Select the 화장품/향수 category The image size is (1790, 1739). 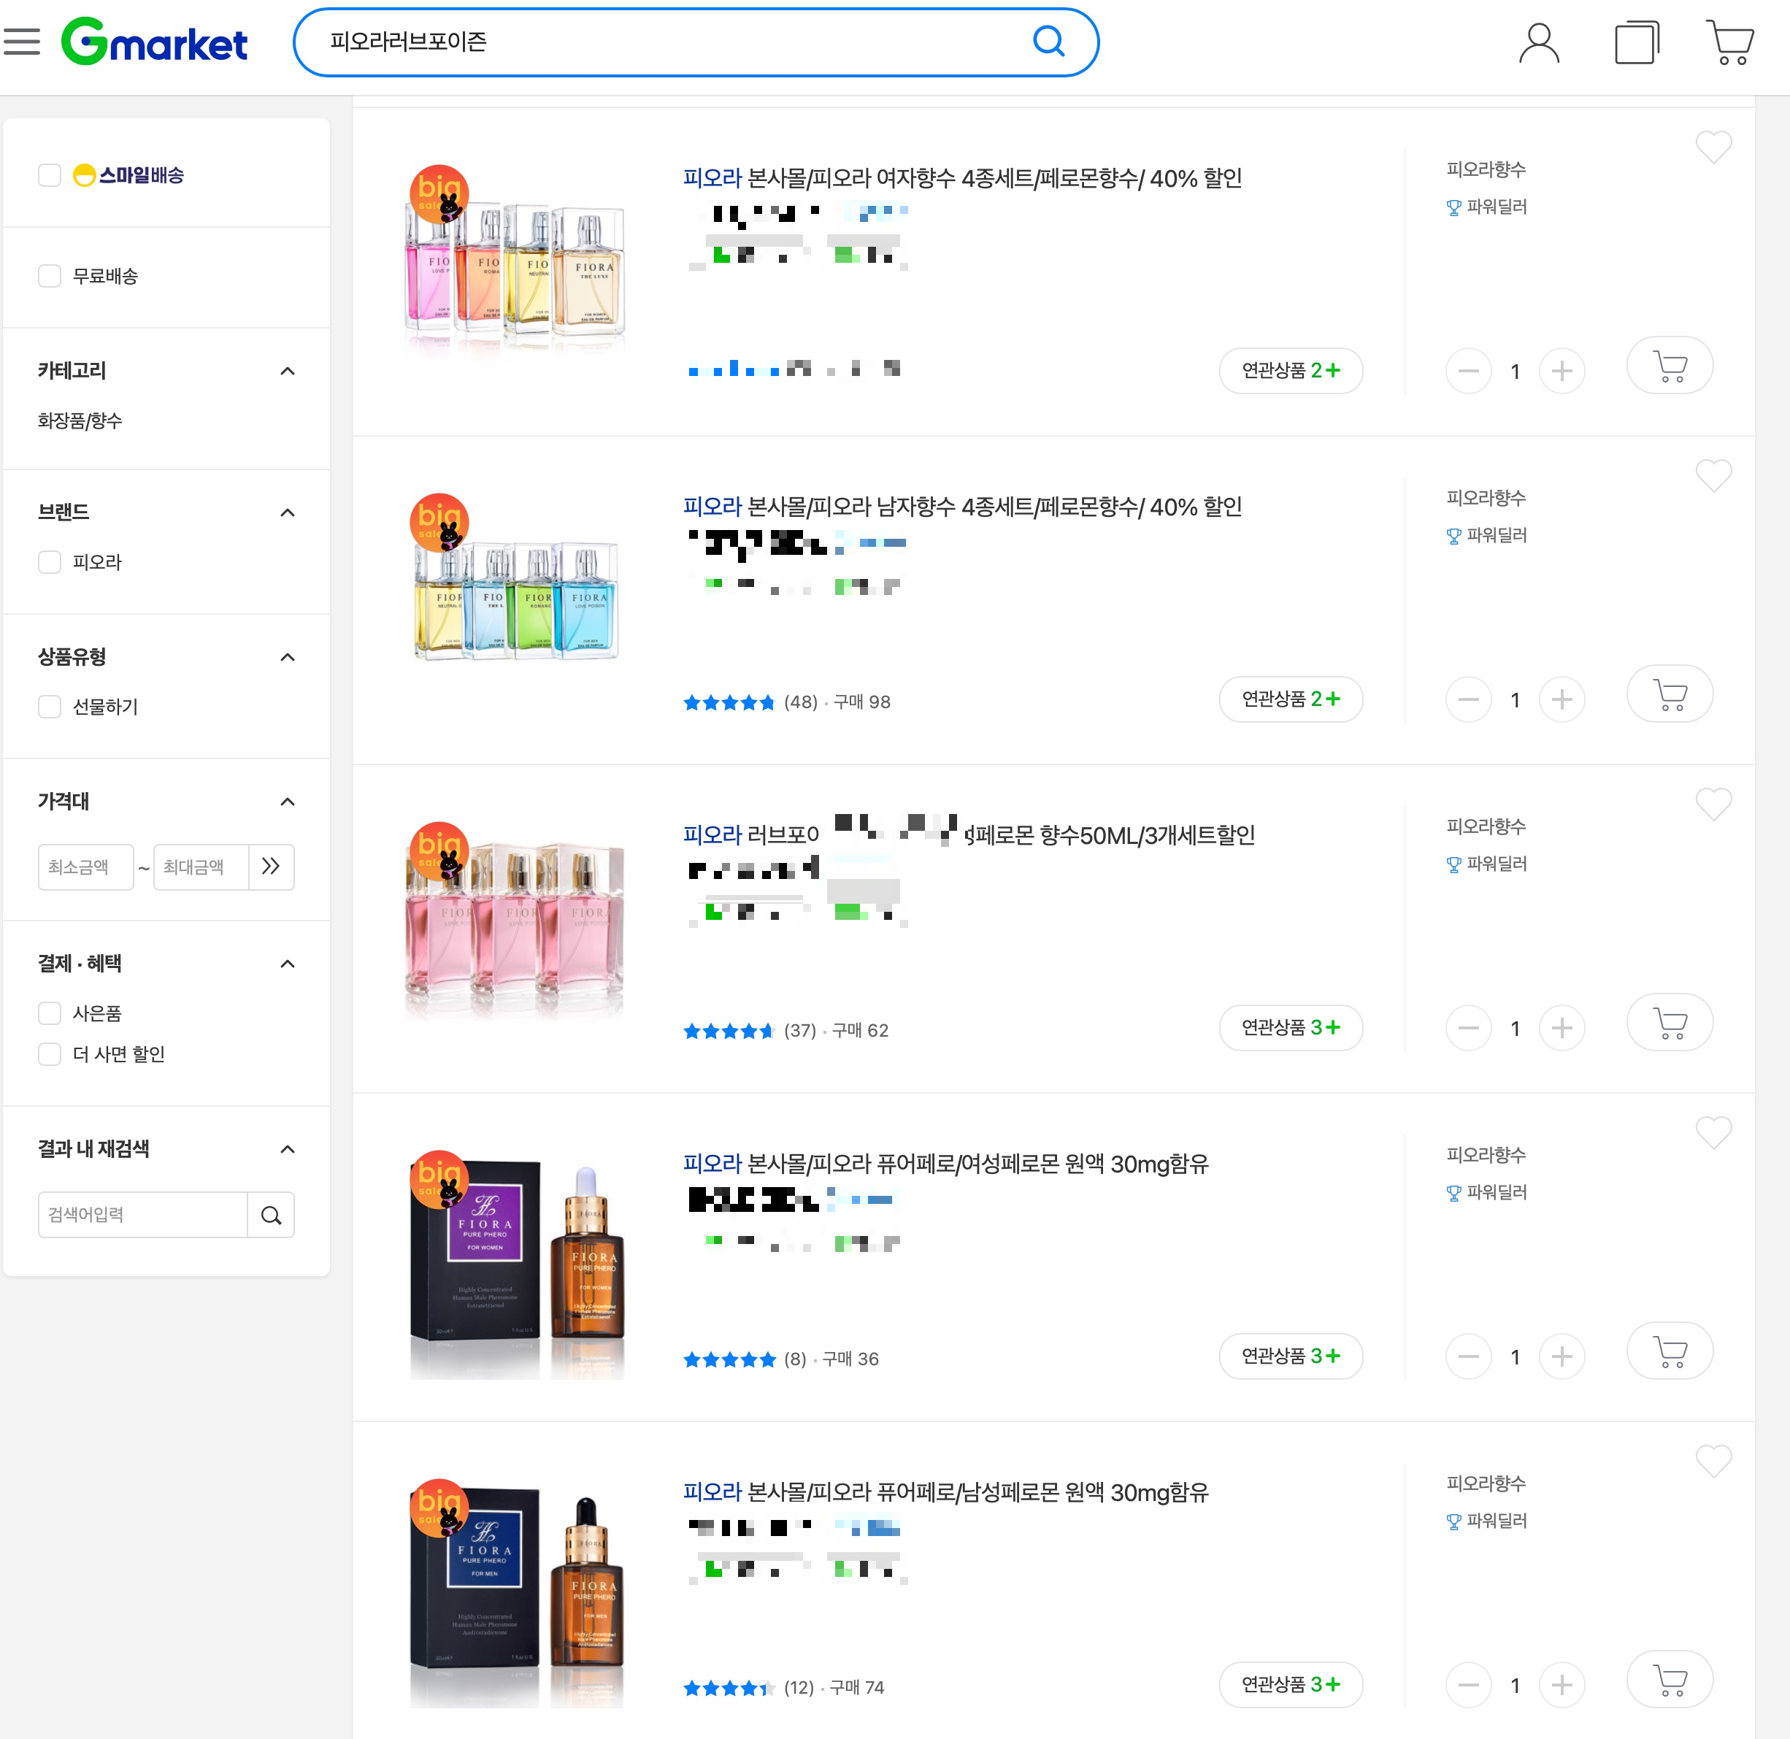80,420
